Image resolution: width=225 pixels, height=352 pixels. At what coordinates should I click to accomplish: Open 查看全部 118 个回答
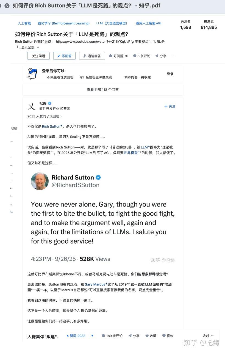103,90
